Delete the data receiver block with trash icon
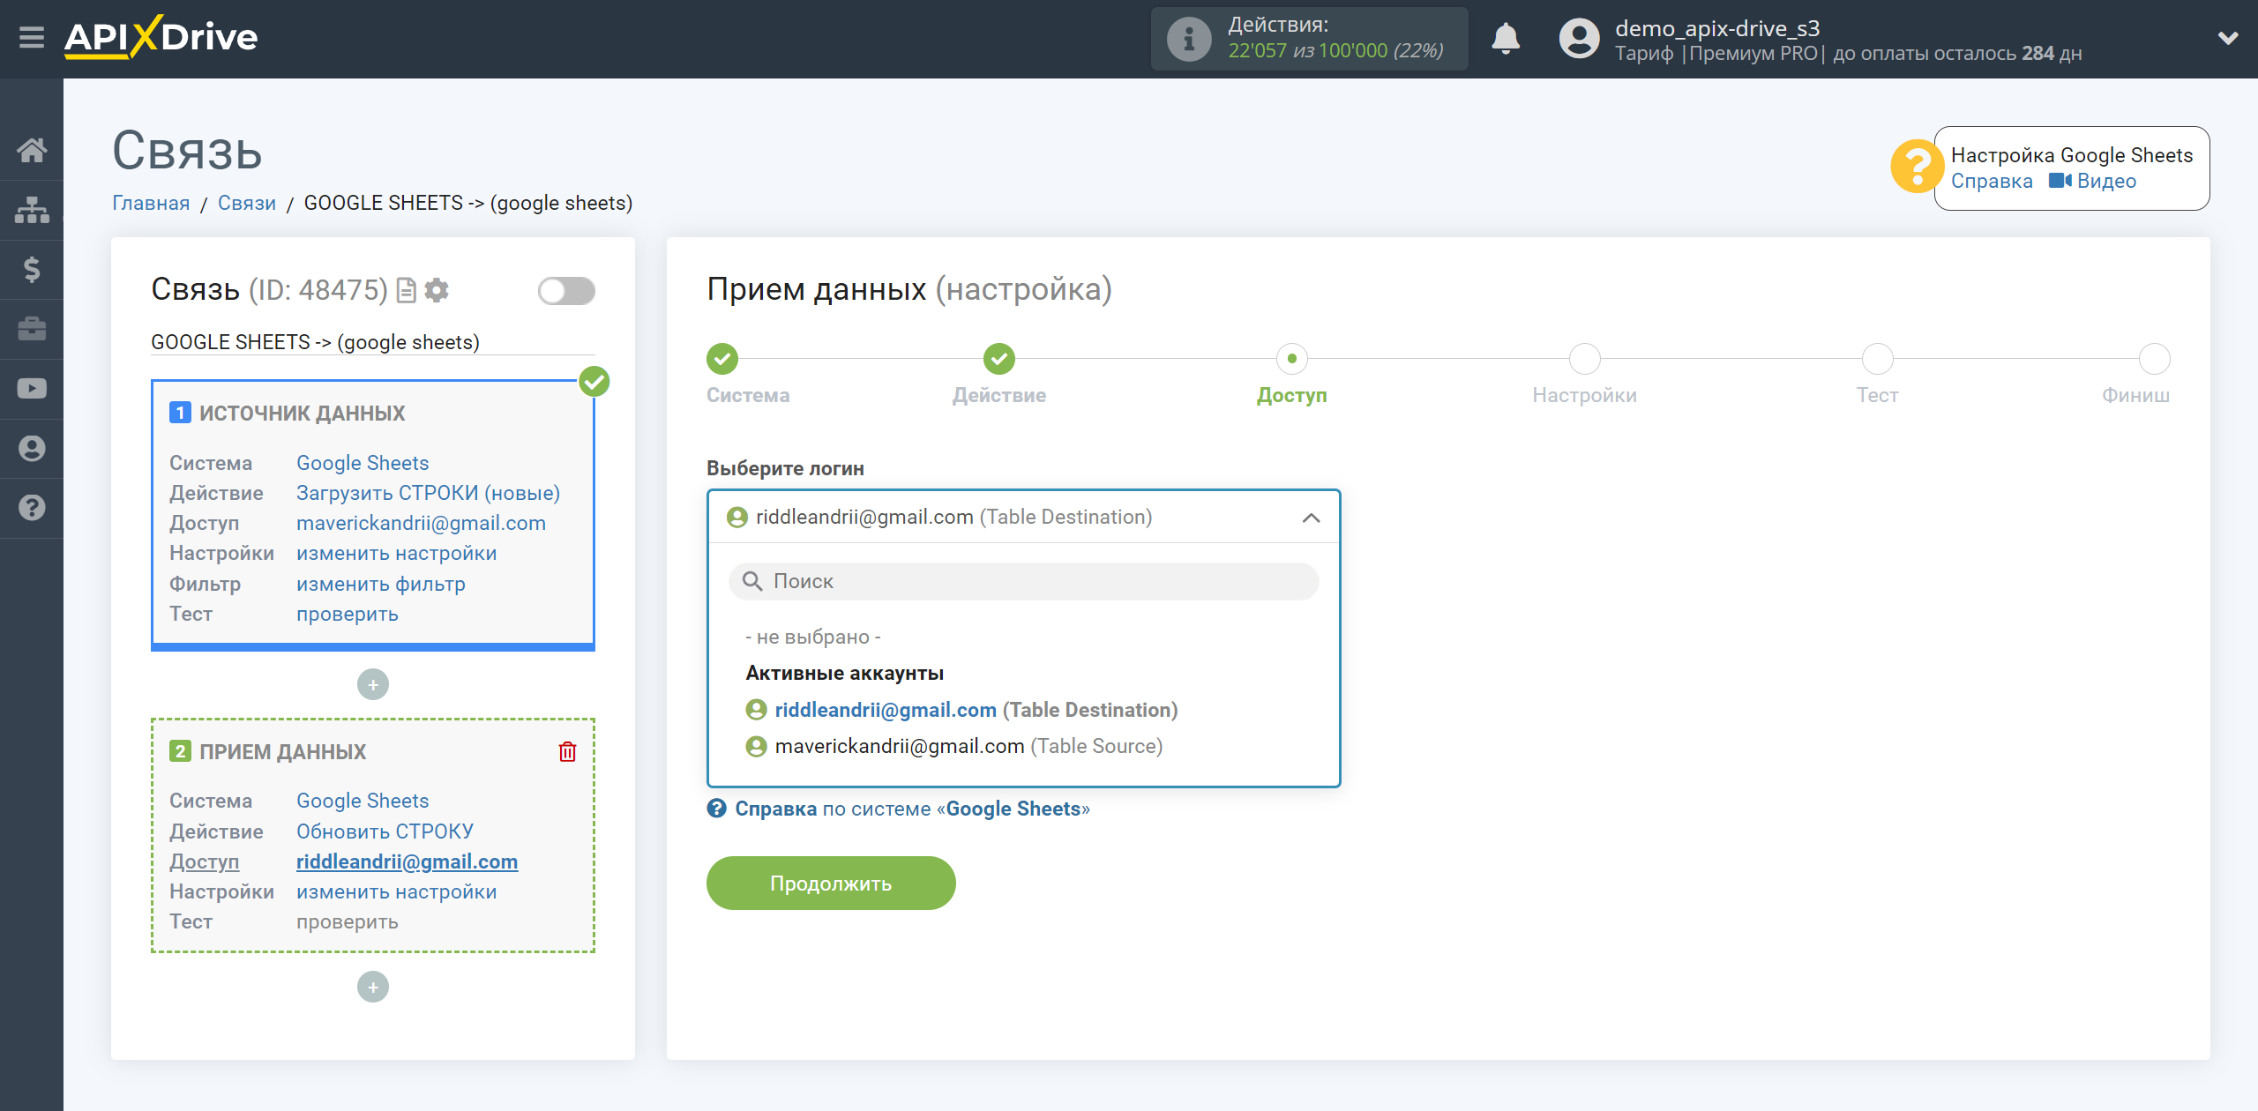 tap(567, 751)
